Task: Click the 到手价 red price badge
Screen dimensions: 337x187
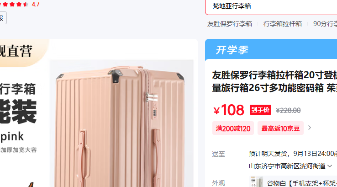Action: (260, 110)
